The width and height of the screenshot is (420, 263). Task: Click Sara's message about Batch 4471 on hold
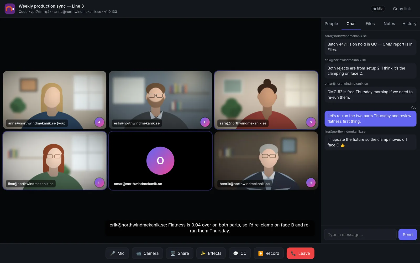[x=370, y=47]
